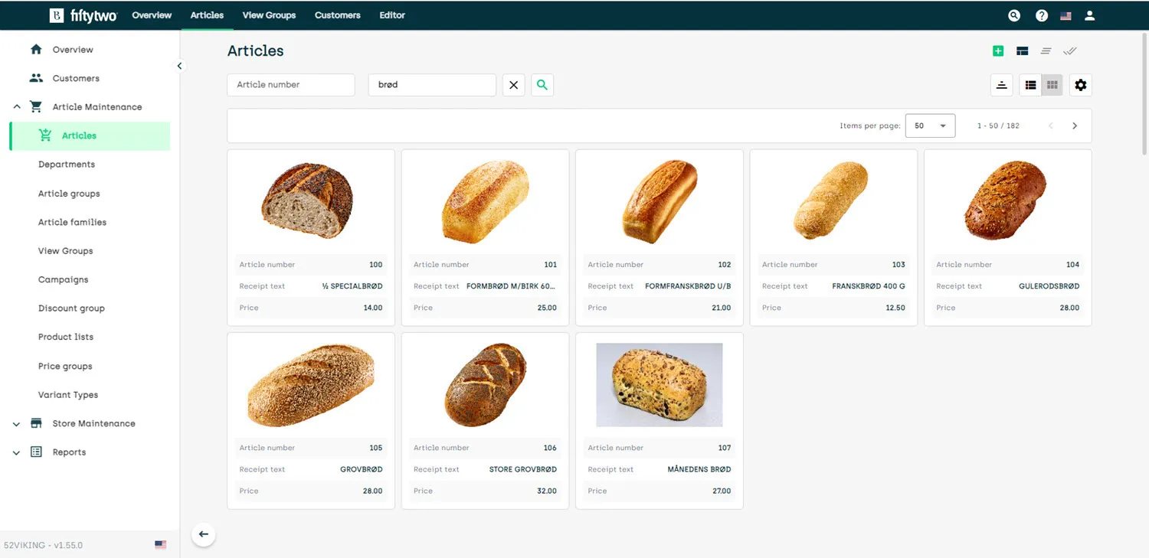Click the green add article plus icon

[997, 51]
